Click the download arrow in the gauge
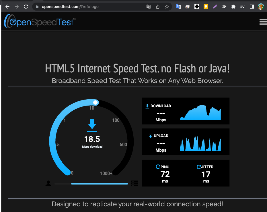The width and height of the screenshot is (267, 212). click(x=92, y=125)
